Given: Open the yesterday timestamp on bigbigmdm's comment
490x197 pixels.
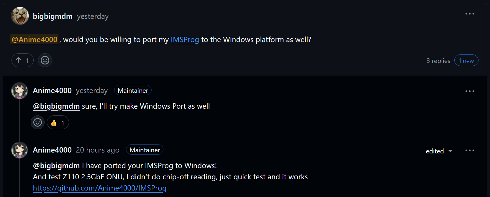Looking at the screenshot, I should tap(93, 16).
